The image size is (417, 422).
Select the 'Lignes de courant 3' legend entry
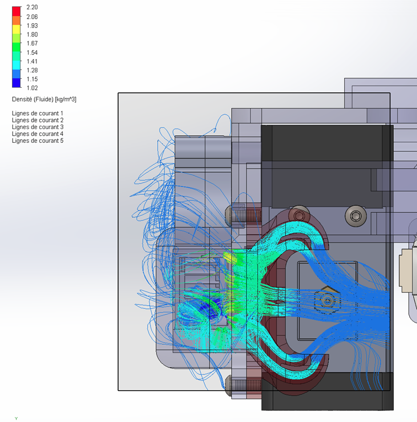[x=38, y=127]
